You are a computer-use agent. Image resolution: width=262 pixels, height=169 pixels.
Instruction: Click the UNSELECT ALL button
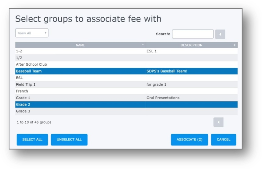coord(69,140)
